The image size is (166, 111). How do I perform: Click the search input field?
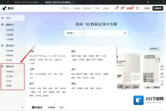point(101,33)
